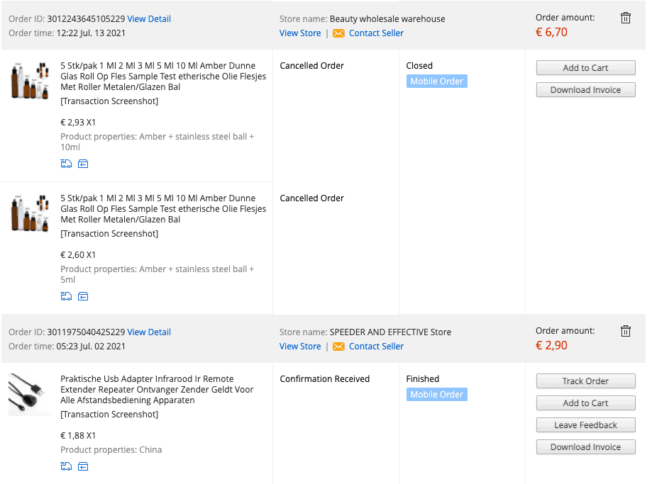652x484 pixels.
Task: Contact the seller of the USB adapter order
Action: 375,346
